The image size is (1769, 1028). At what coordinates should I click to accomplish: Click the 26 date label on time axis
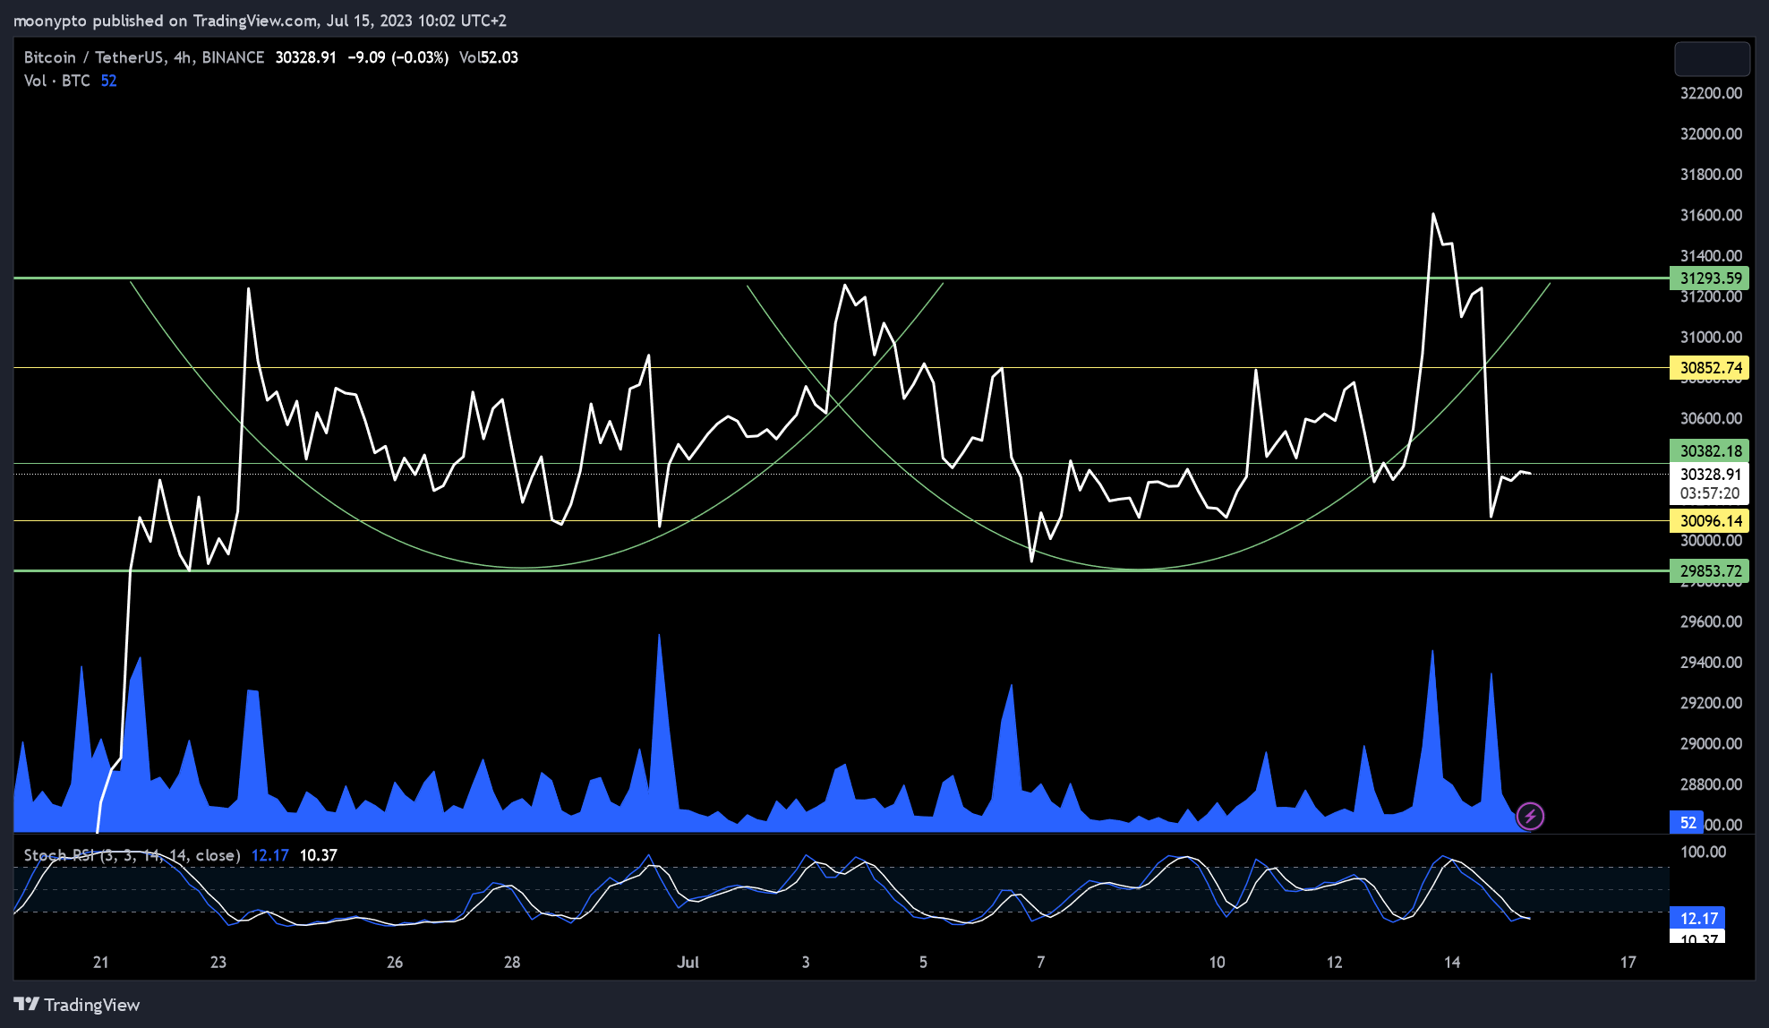click(394, 962)
